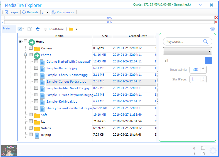Click the quota text for james heck
This screenshot has width=219, height=157.
point(162,5)
